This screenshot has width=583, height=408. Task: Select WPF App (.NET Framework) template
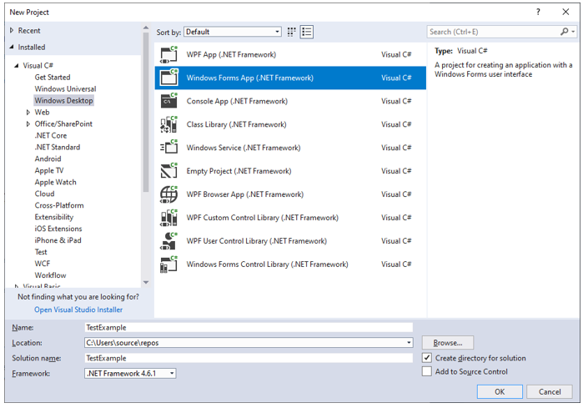pyautogui.click(x=290, y=55)
